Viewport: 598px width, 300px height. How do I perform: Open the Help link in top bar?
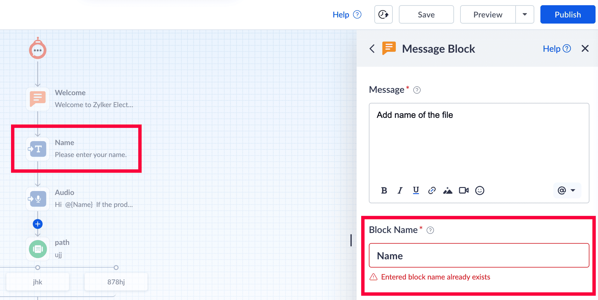[x=347, y=14]
